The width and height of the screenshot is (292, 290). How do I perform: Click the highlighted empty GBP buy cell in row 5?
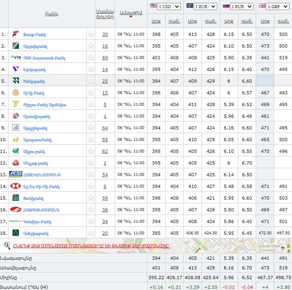click(265, 81)
